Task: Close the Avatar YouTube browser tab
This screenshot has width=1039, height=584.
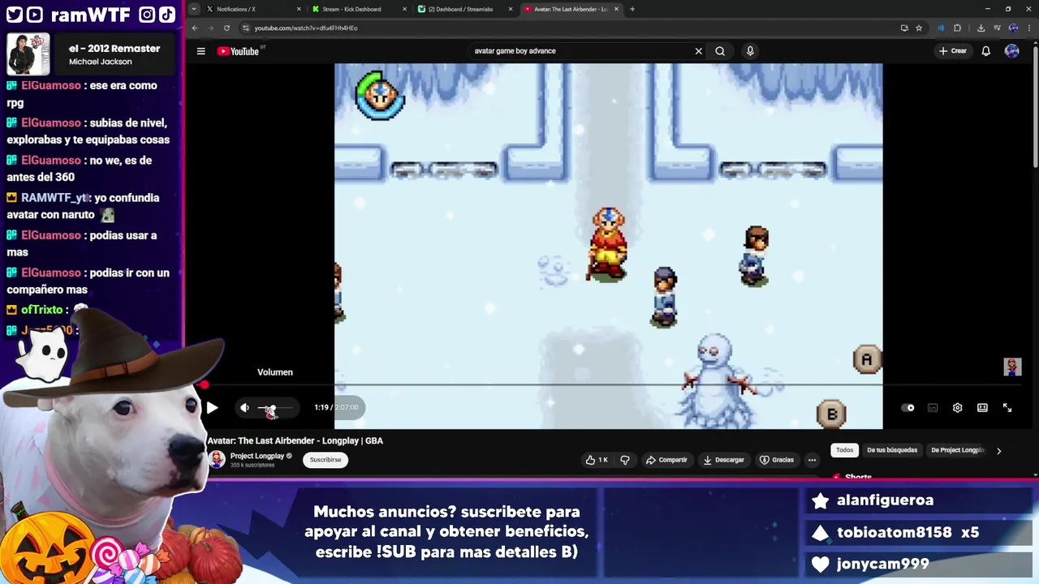Action: (x=617, y=9)
